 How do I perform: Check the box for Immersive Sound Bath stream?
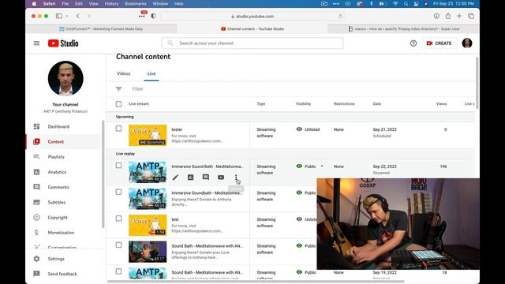(x=118, y=166)
